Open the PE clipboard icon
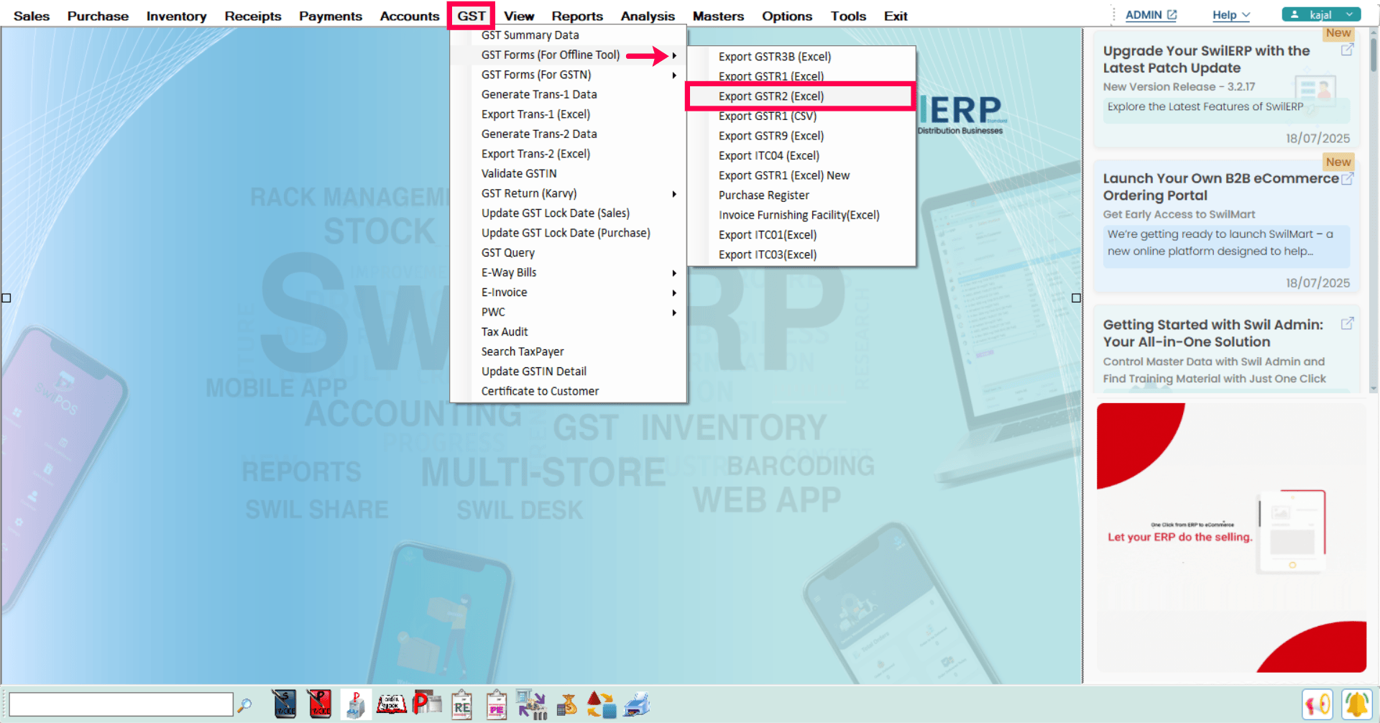Screen dimensions: 1380x723 [x=497, y=705]
